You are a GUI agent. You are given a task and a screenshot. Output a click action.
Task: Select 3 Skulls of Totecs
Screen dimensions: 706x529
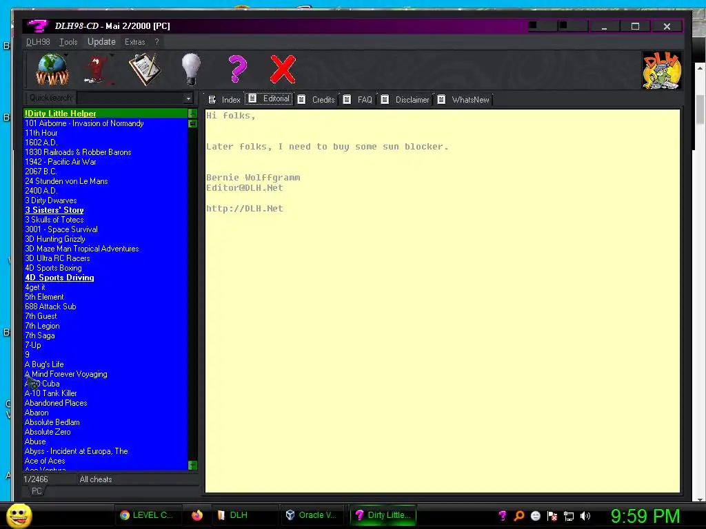click(105, 220)
